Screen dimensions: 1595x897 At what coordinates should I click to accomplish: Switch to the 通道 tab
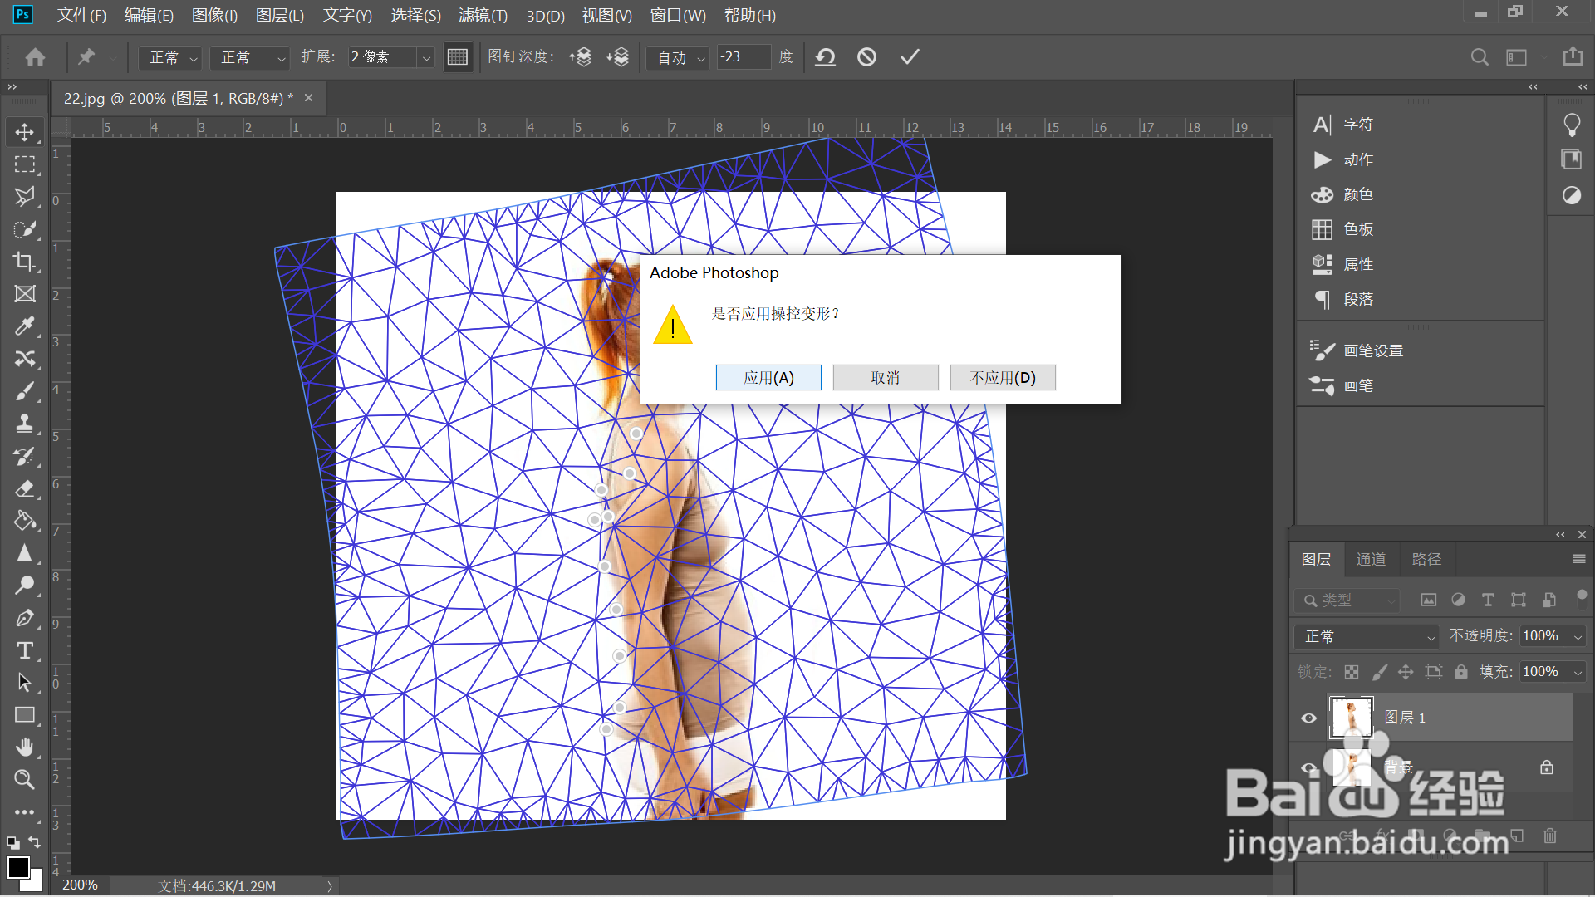tap(1371, 559)
